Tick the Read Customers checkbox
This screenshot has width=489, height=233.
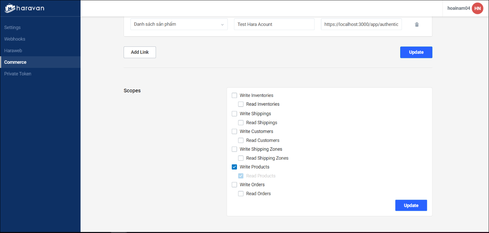(x=241, y=140)
